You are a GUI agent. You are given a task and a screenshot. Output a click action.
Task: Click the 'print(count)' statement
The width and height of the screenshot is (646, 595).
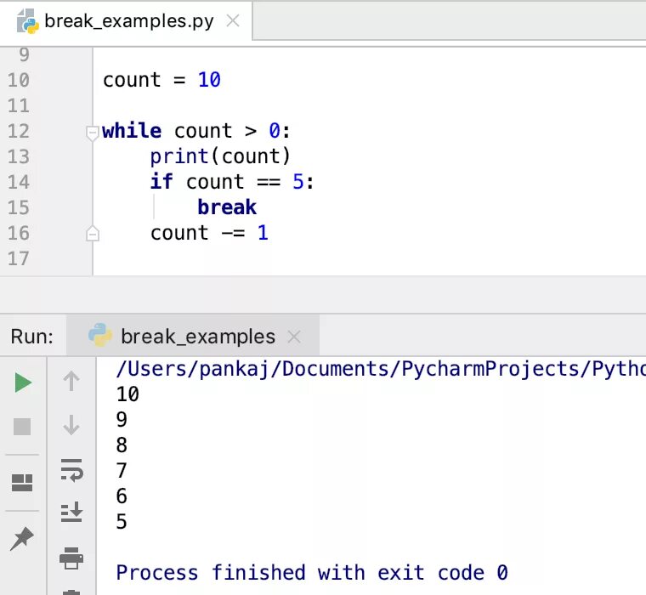[220, 156]
